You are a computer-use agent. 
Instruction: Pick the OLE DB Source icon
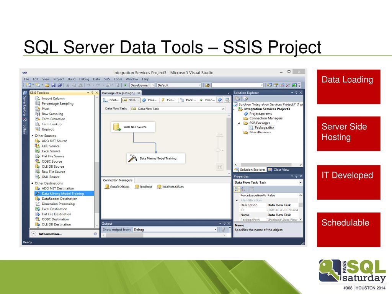point(38,167)
